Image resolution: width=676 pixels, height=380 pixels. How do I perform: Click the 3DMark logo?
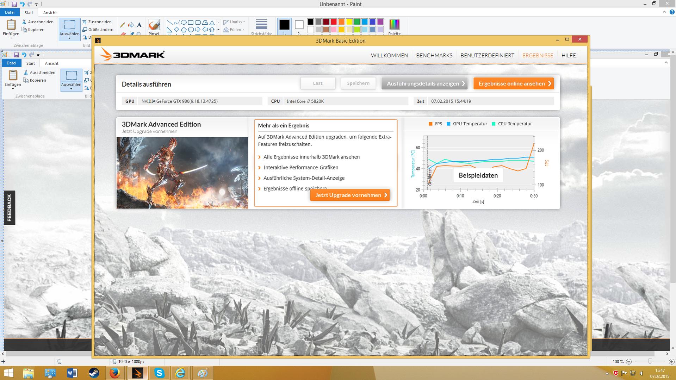132,55
